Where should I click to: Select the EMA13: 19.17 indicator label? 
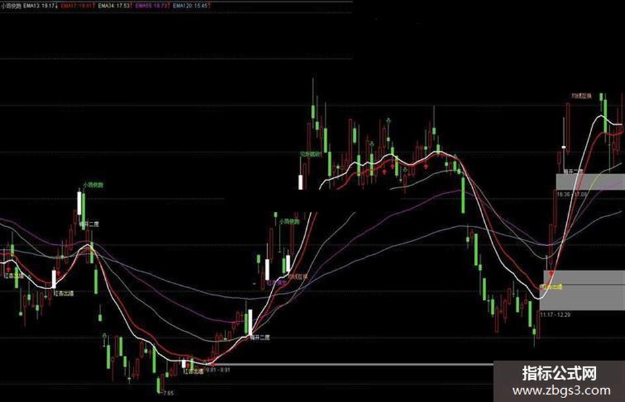click(40, 6)
